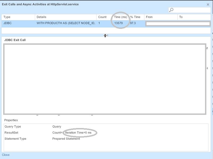Image resolution: width=213 pixels, height=159 pixels.
Task: Close the Exit Calls dialog with X
Action: [208, 4]
